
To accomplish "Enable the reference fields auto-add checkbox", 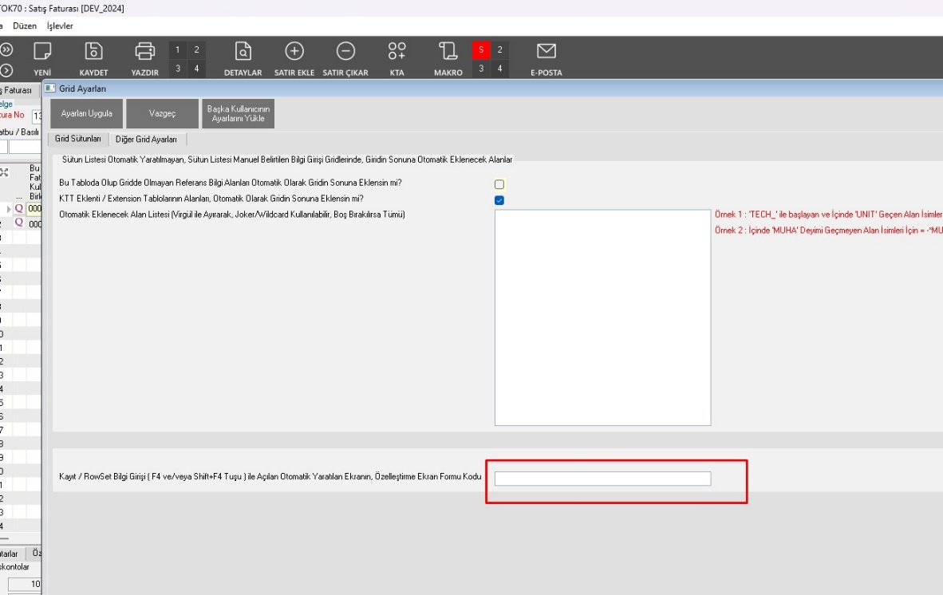I will tap(499, 184).
